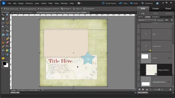Select the Magic Wand tool
Screen dimensions: 175x98
pyautogui.click(x=3, y=27)
